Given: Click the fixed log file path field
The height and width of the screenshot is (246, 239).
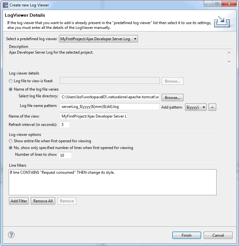Looking at the screenshot, I should tap(110, 81).
